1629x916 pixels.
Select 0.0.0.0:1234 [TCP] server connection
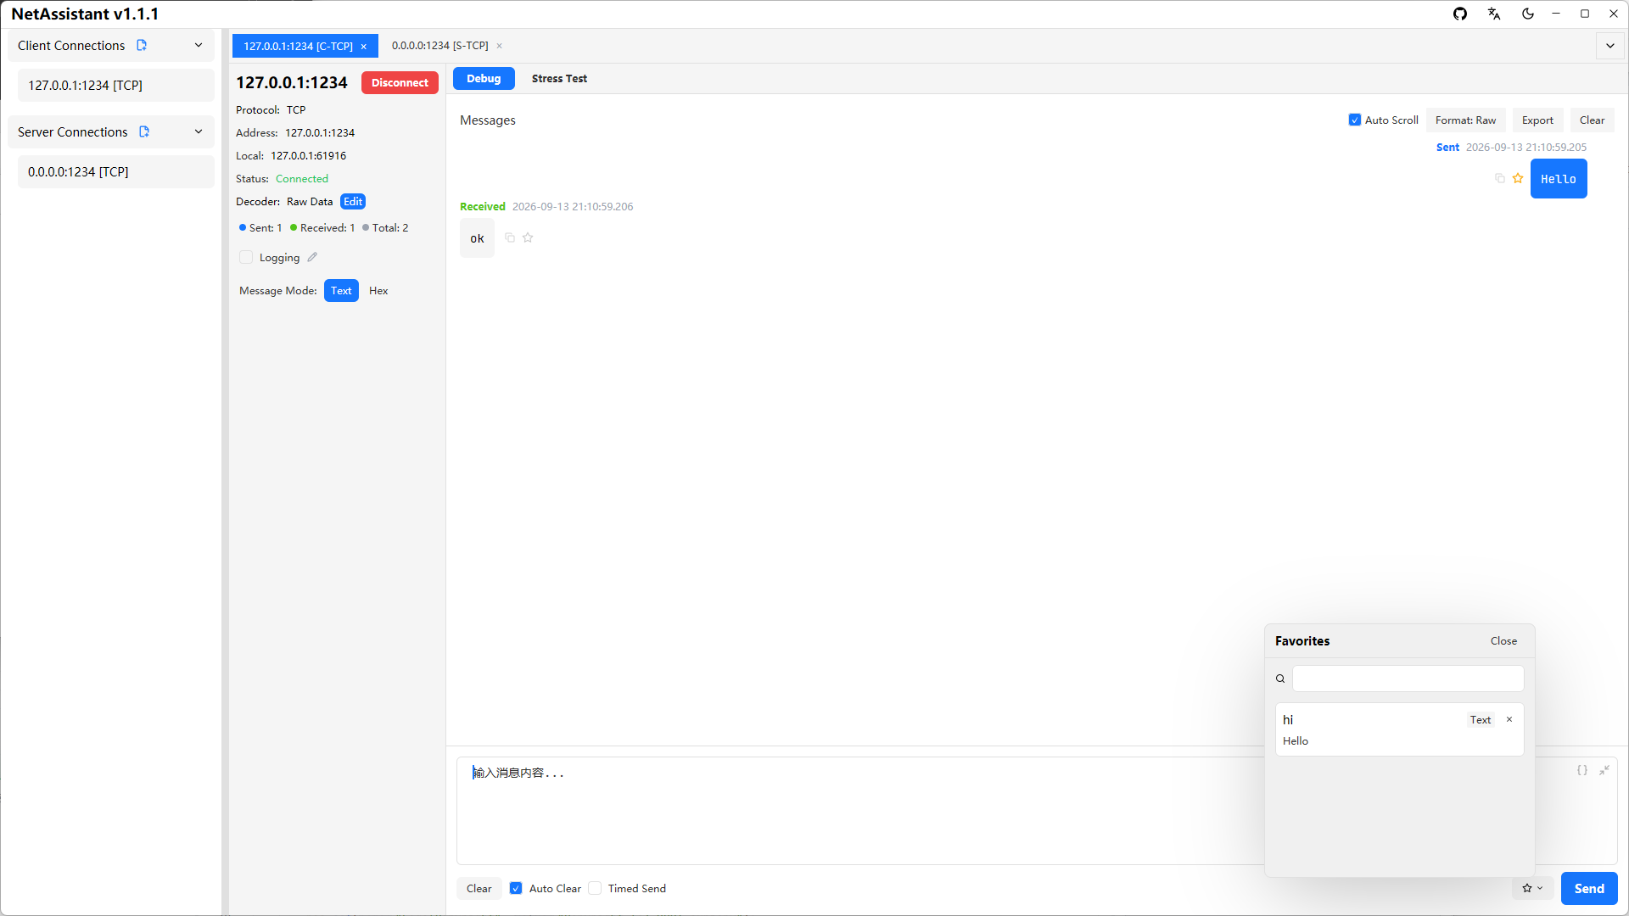click(x=115, y=171)
